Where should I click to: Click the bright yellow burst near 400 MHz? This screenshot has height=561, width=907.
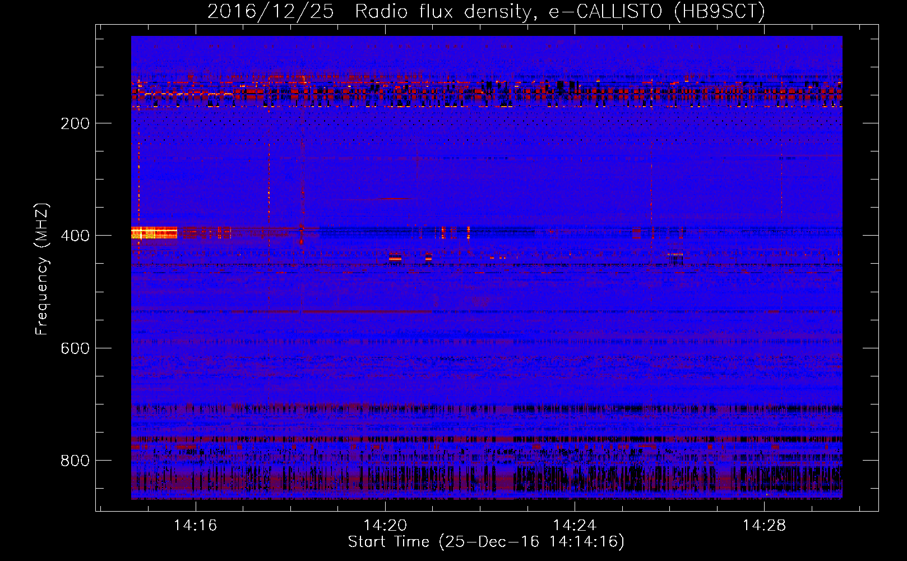(x=154, y=232)
